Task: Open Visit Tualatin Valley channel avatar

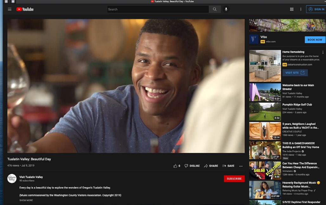Action: 12,179
